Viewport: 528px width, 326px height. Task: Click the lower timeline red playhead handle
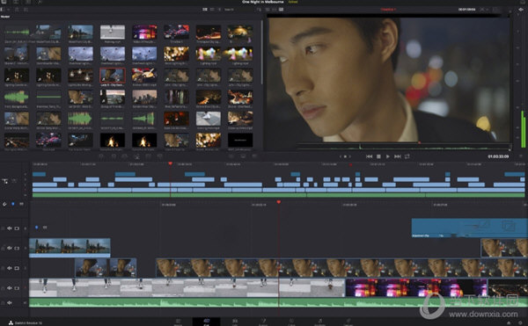tap(279, 202)
